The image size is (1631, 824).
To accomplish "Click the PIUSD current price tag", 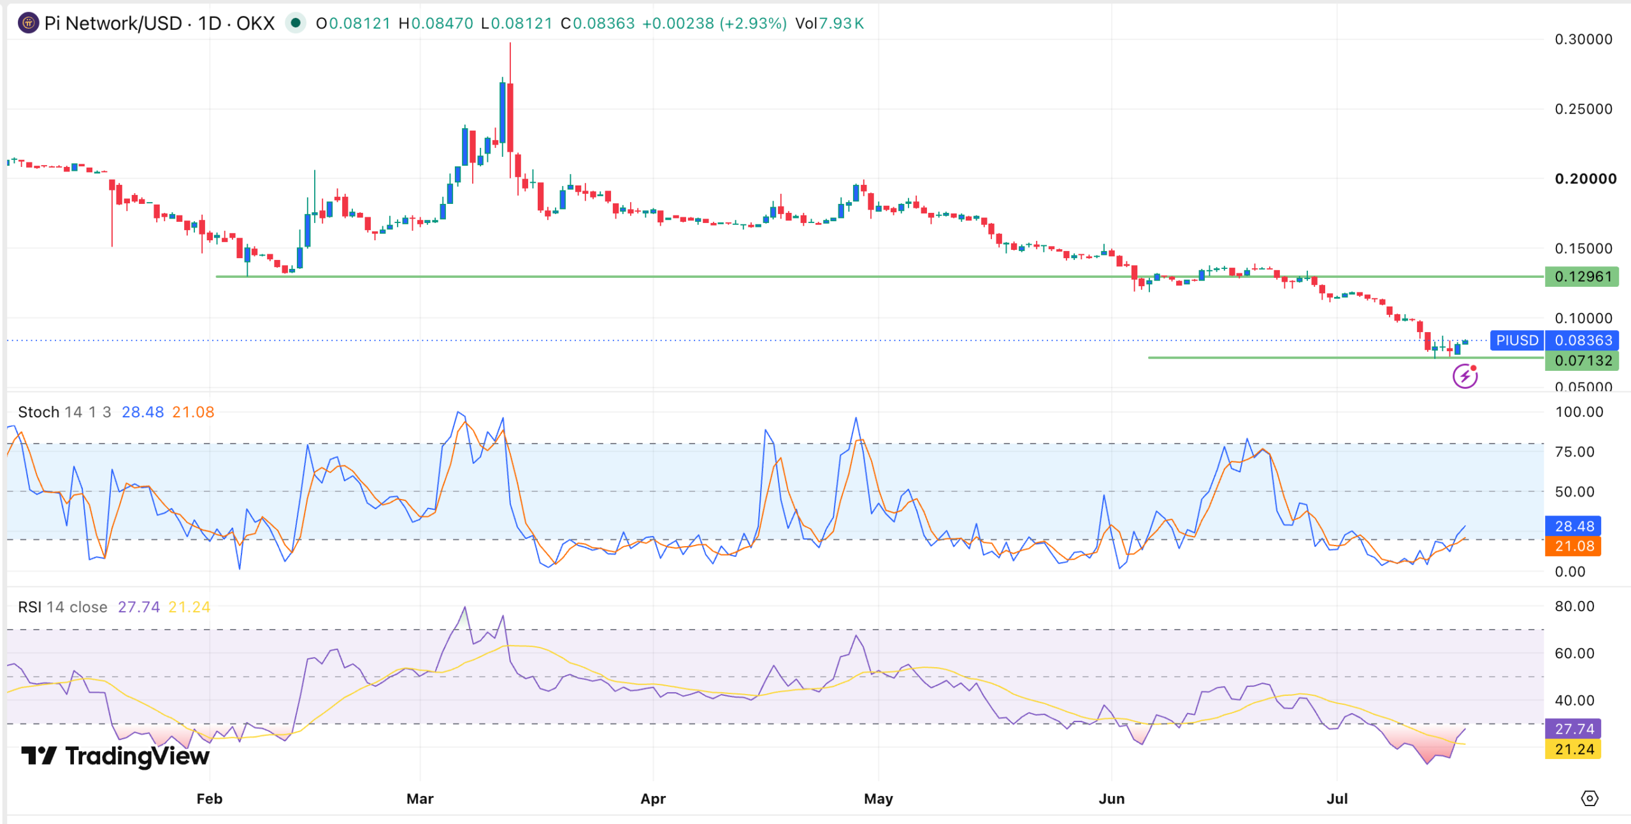I will (1517, 340).
